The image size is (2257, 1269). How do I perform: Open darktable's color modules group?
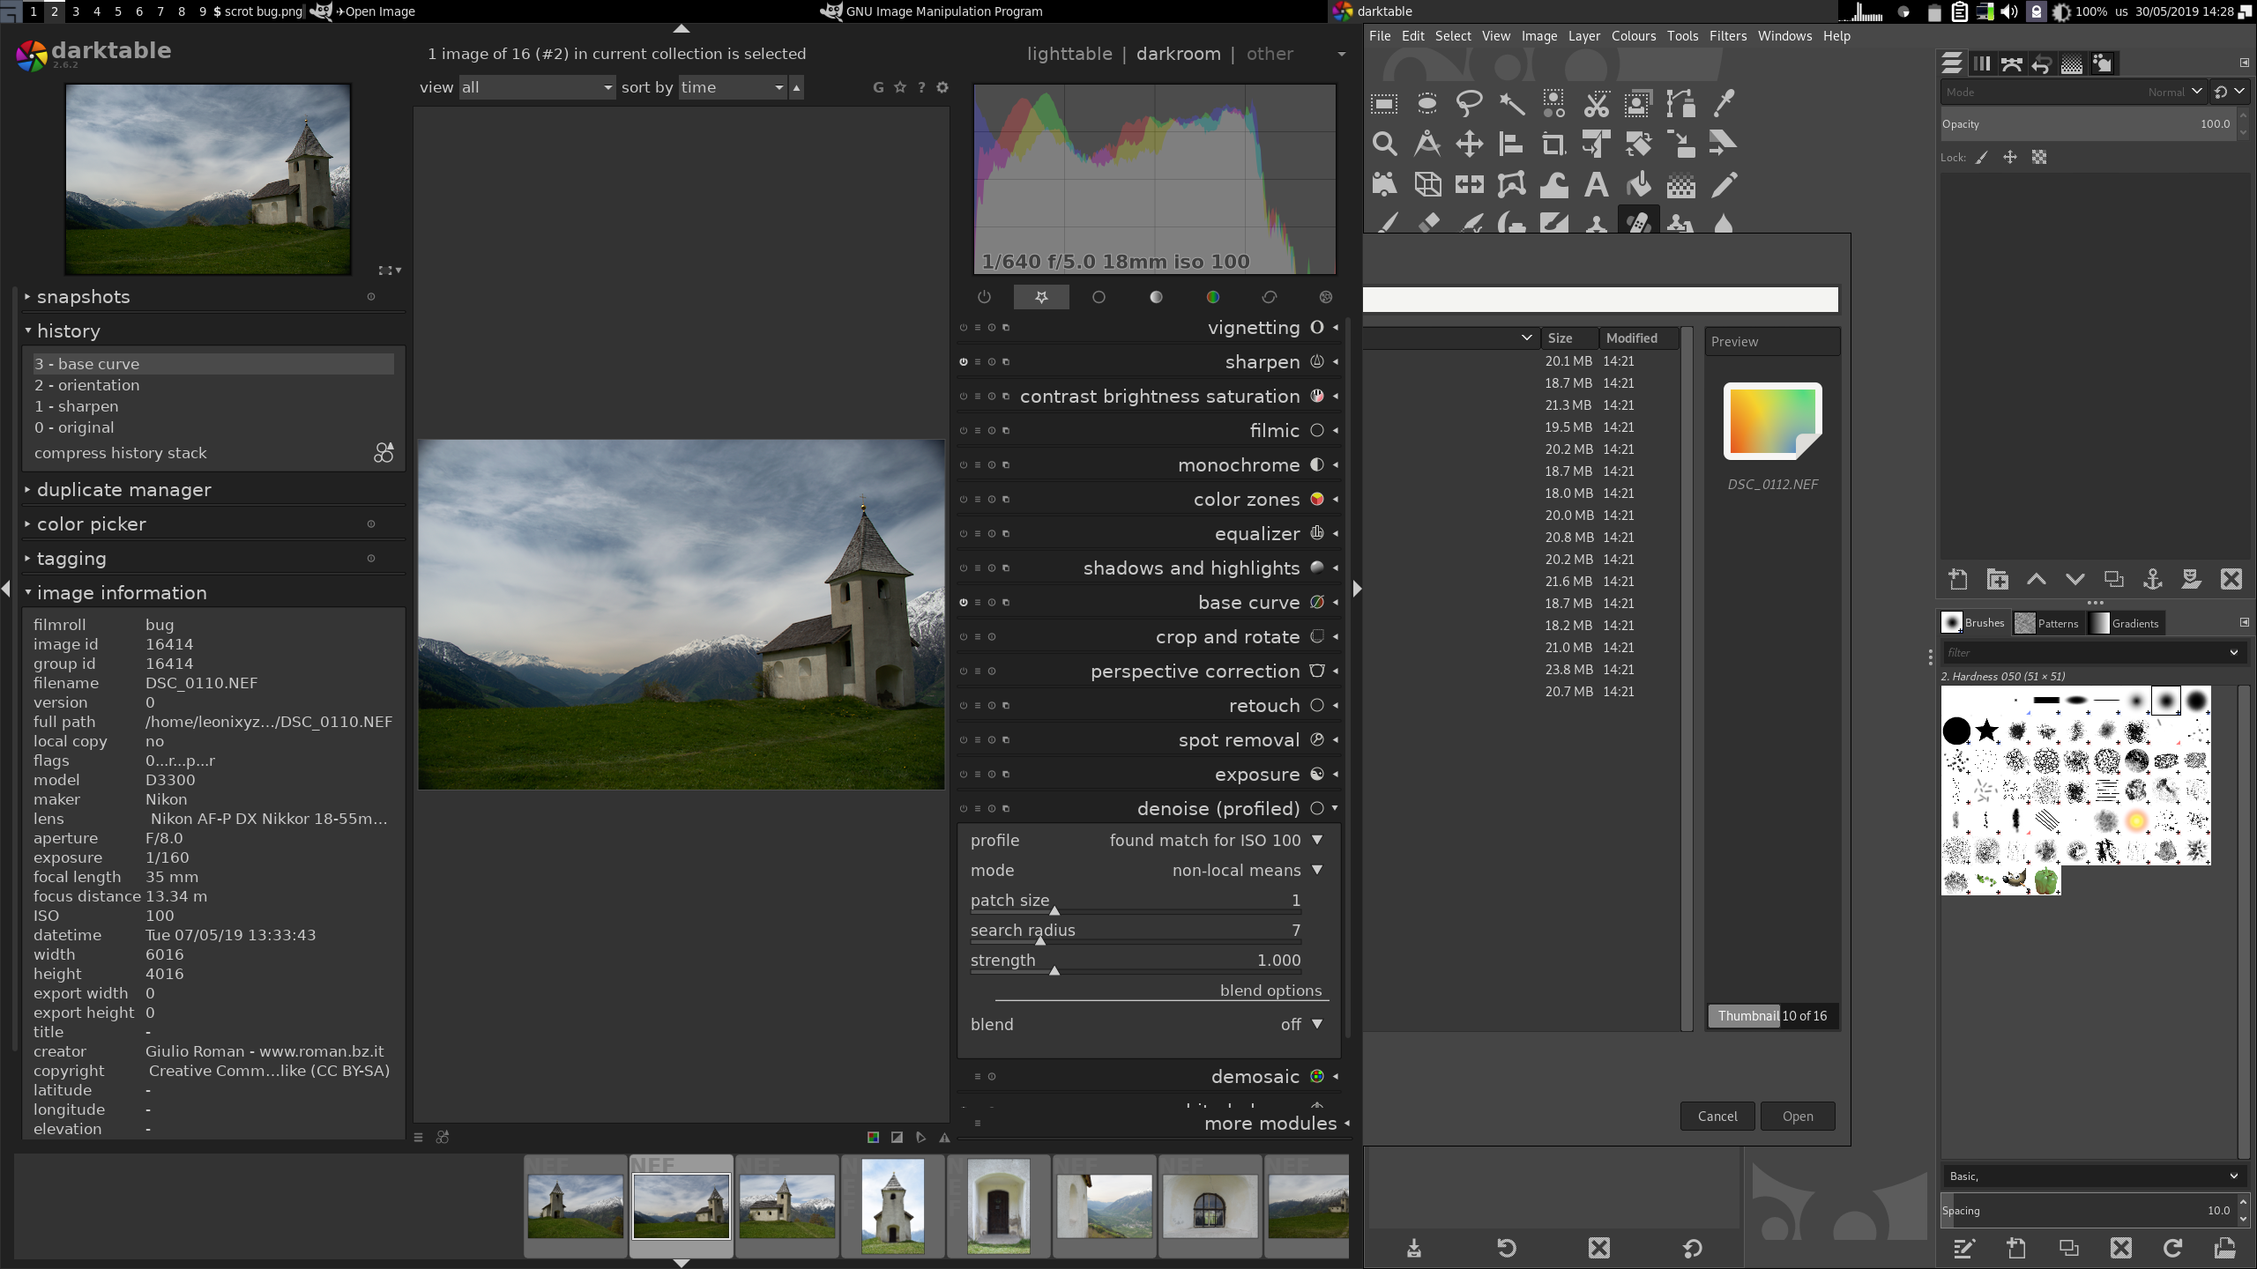tap(1211, 297)
